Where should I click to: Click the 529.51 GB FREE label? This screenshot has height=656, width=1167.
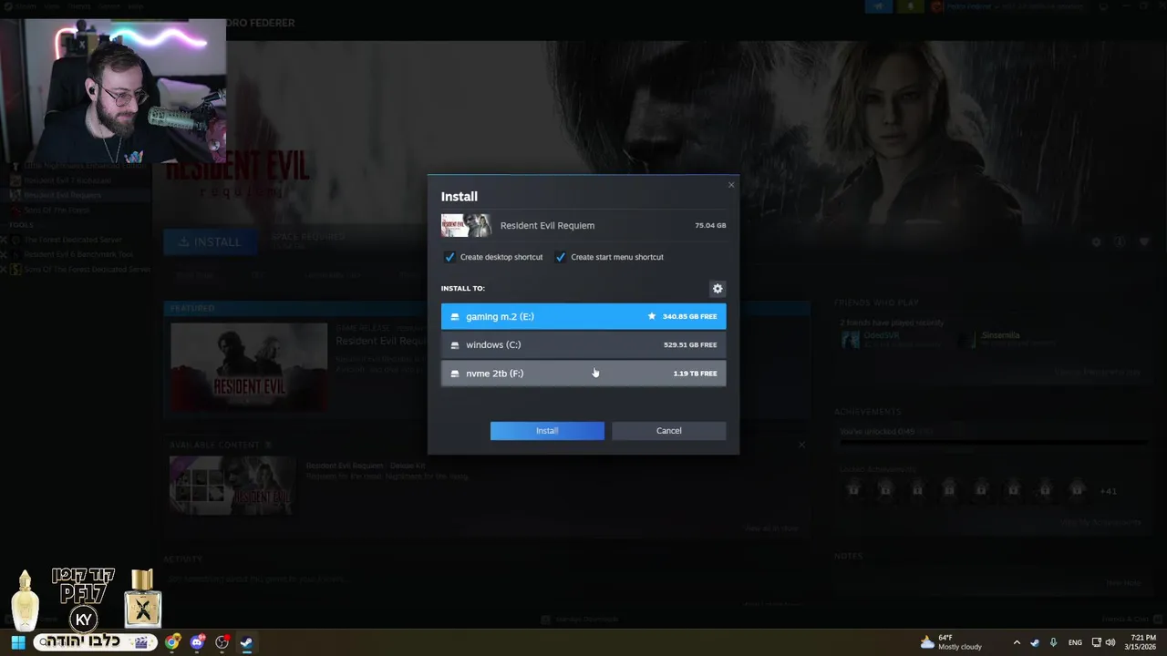point(690,345)
